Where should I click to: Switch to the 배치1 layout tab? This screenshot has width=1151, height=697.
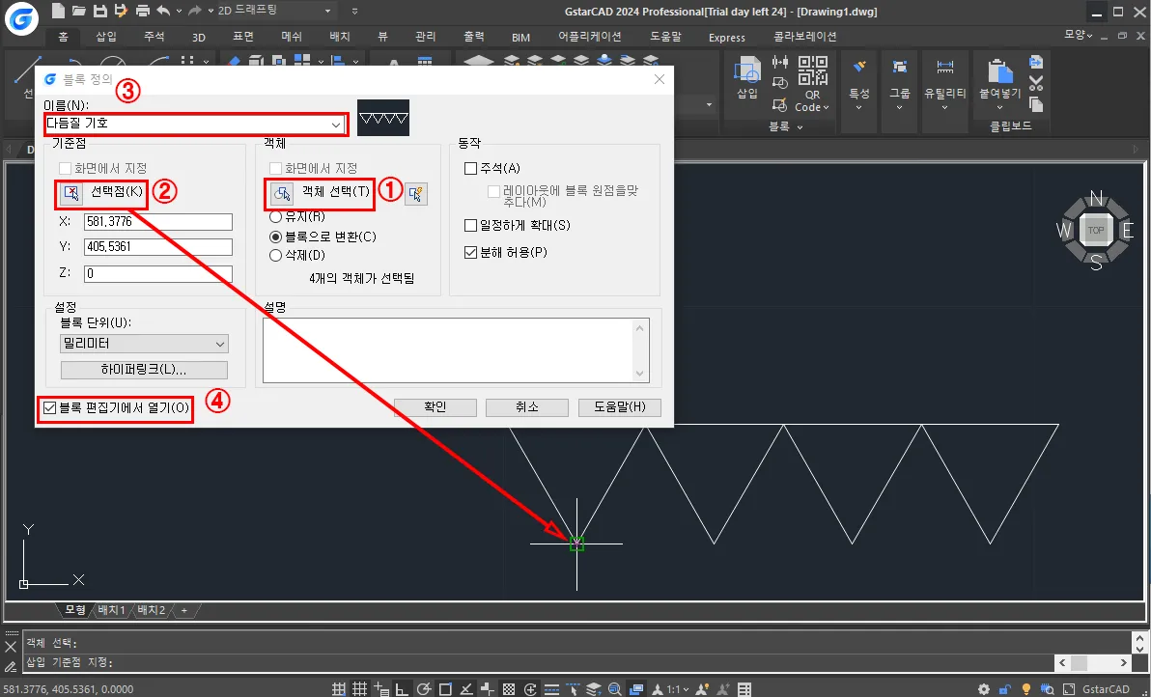point(112,610)
